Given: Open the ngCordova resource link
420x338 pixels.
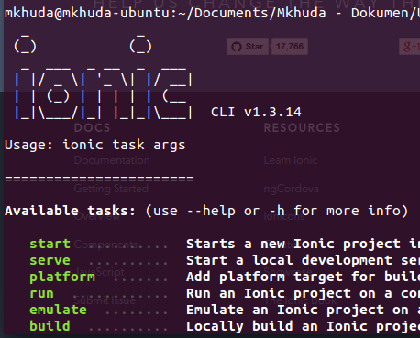Looking at the screenshot, I should (x=291, y=189).
